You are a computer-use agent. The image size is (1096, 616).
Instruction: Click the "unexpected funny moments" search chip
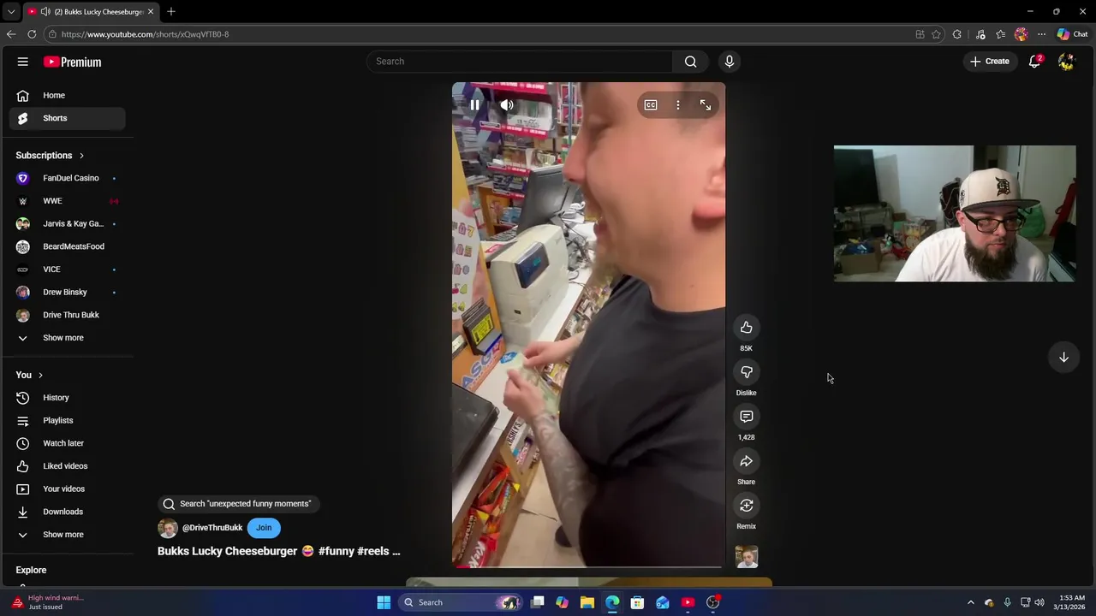coord(238,504)
